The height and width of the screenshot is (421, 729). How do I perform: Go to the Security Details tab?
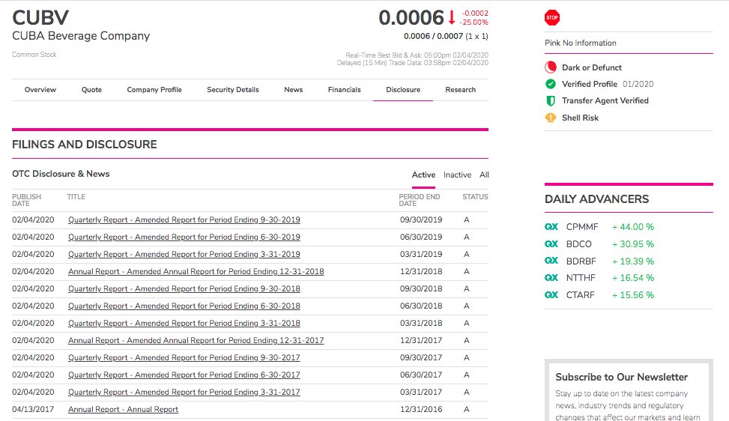[x=233, y=90]
